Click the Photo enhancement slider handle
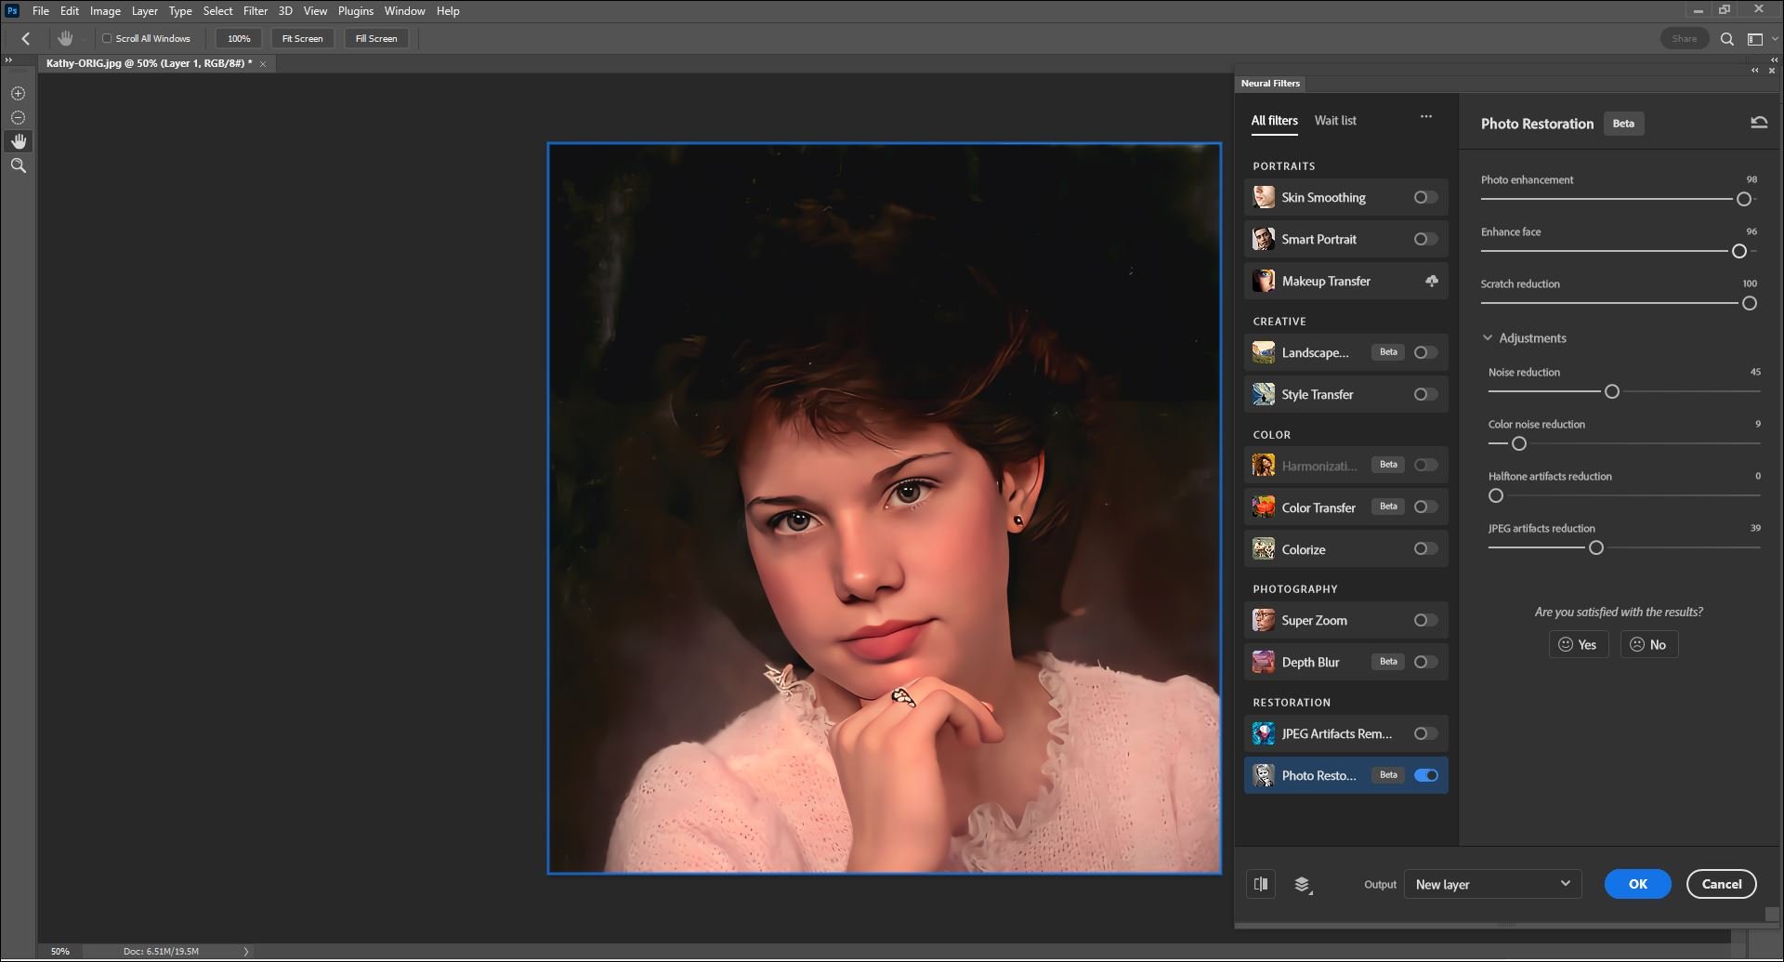Viewport: 1784px width, 962px height. (1743, 199)
